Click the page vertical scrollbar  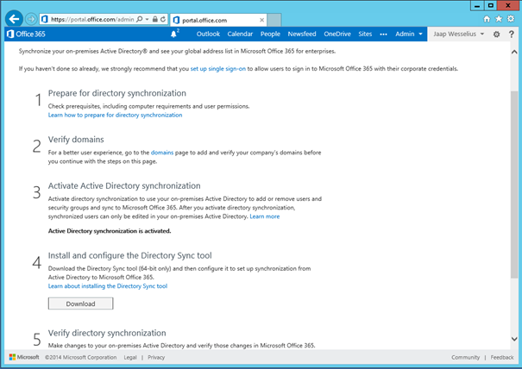pos(515,172)
